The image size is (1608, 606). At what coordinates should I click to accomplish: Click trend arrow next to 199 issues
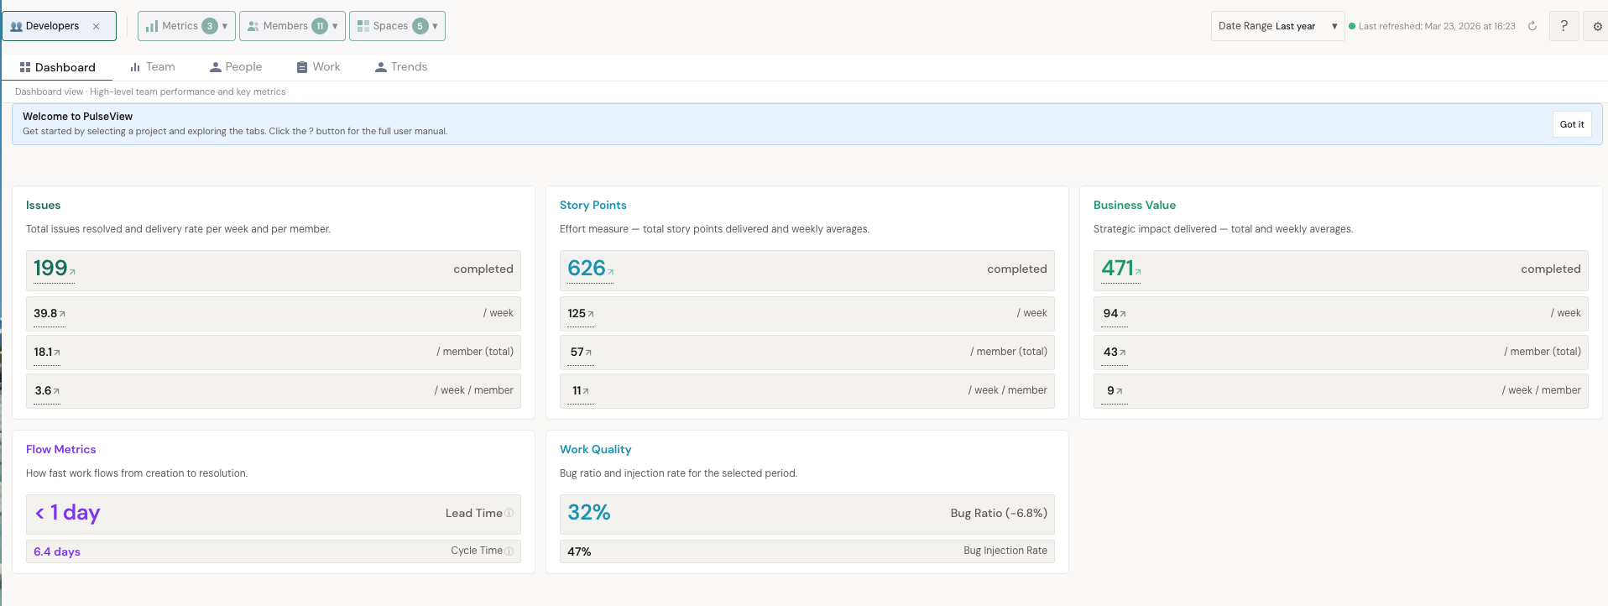pos(72,272)
